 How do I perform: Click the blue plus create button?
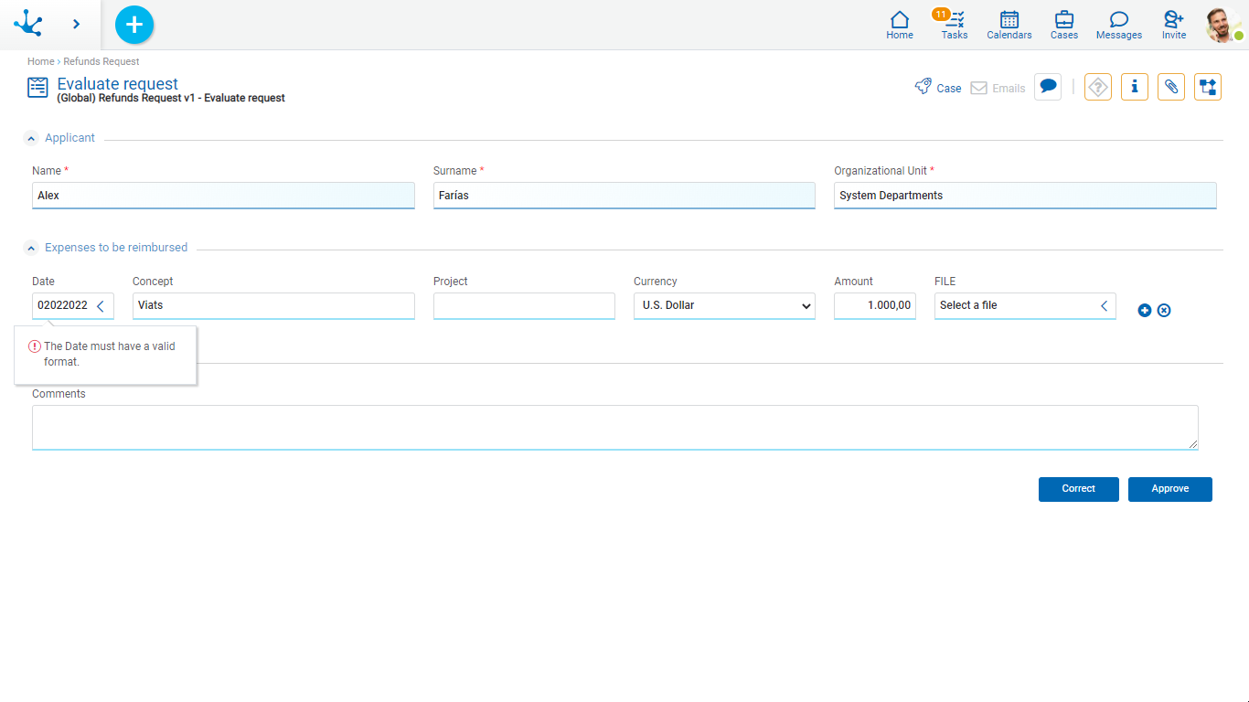[x=134, y=25]
